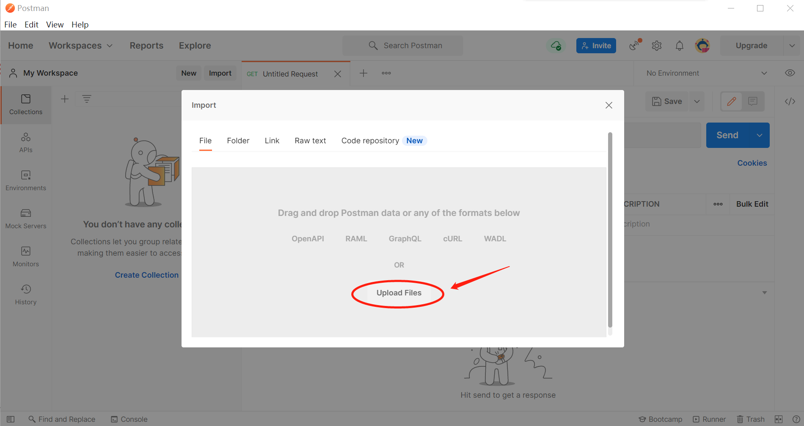This screenshot has width=804, height=426.
Task: Open the Help menu
Action: tap(80, 25)
